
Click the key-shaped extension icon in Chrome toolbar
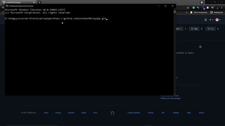[x=198, y=8]
